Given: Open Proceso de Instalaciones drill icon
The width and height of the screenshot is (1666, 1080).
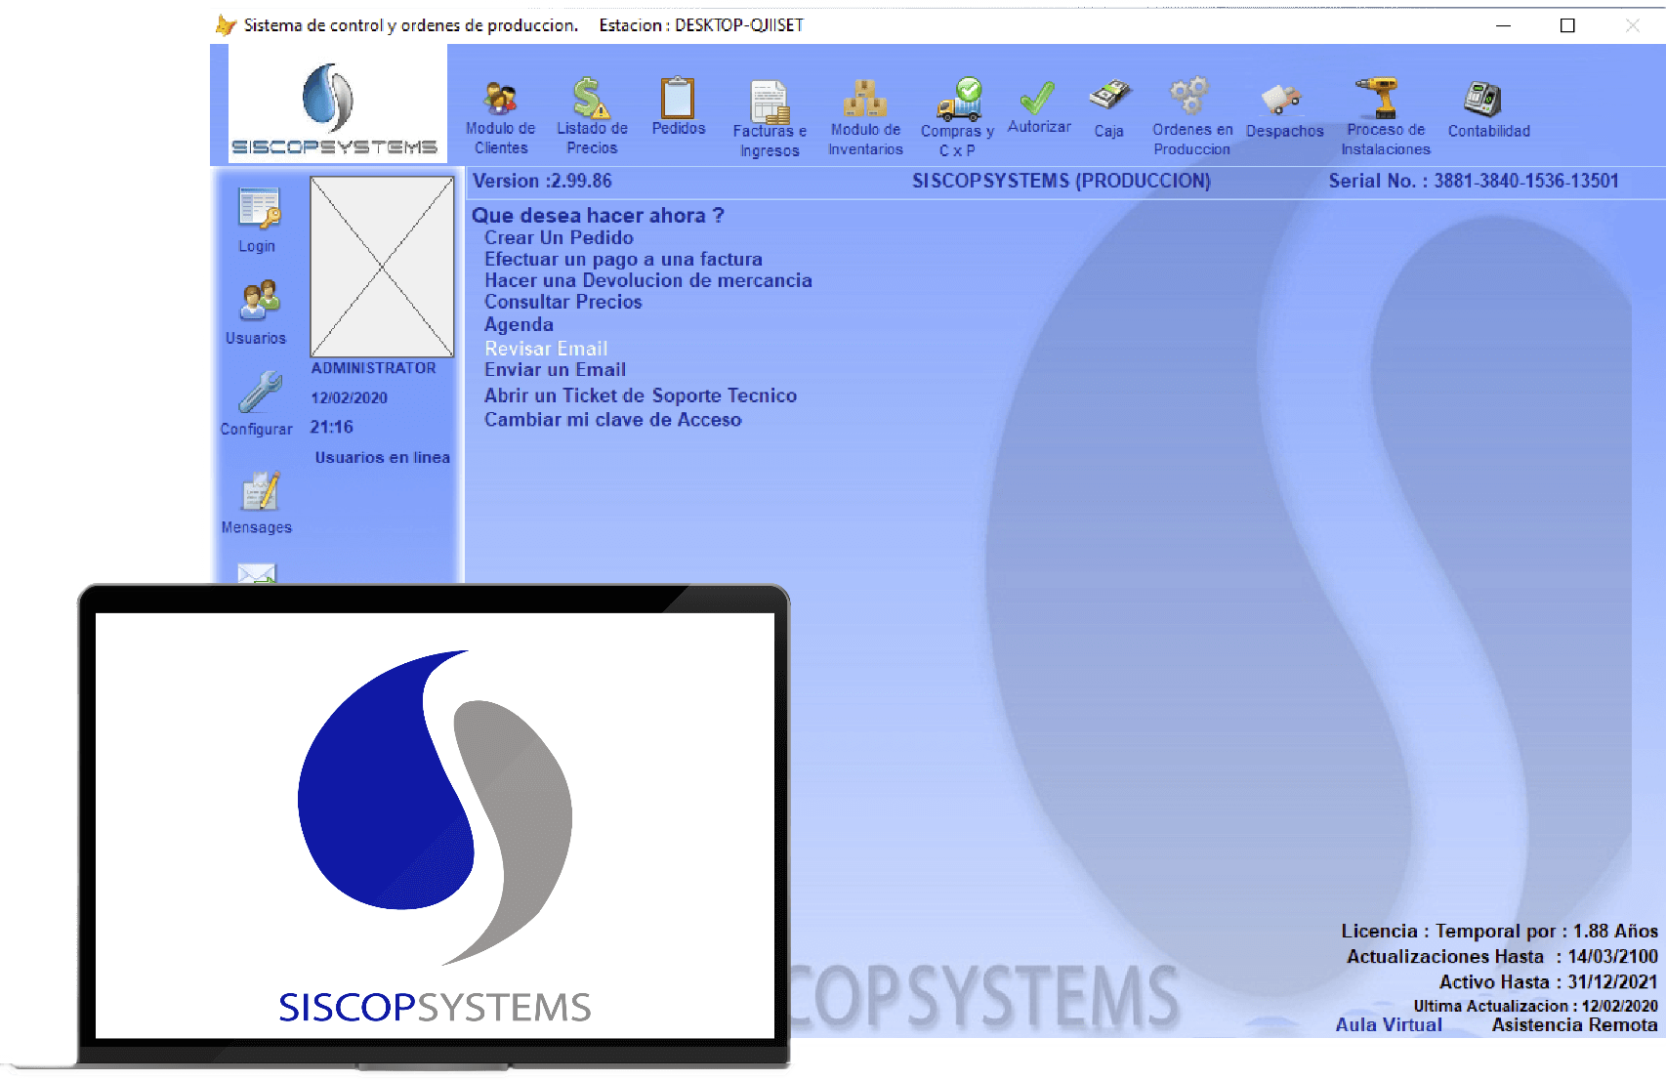Looking at the screenshot, I should tap(1383, 98).
